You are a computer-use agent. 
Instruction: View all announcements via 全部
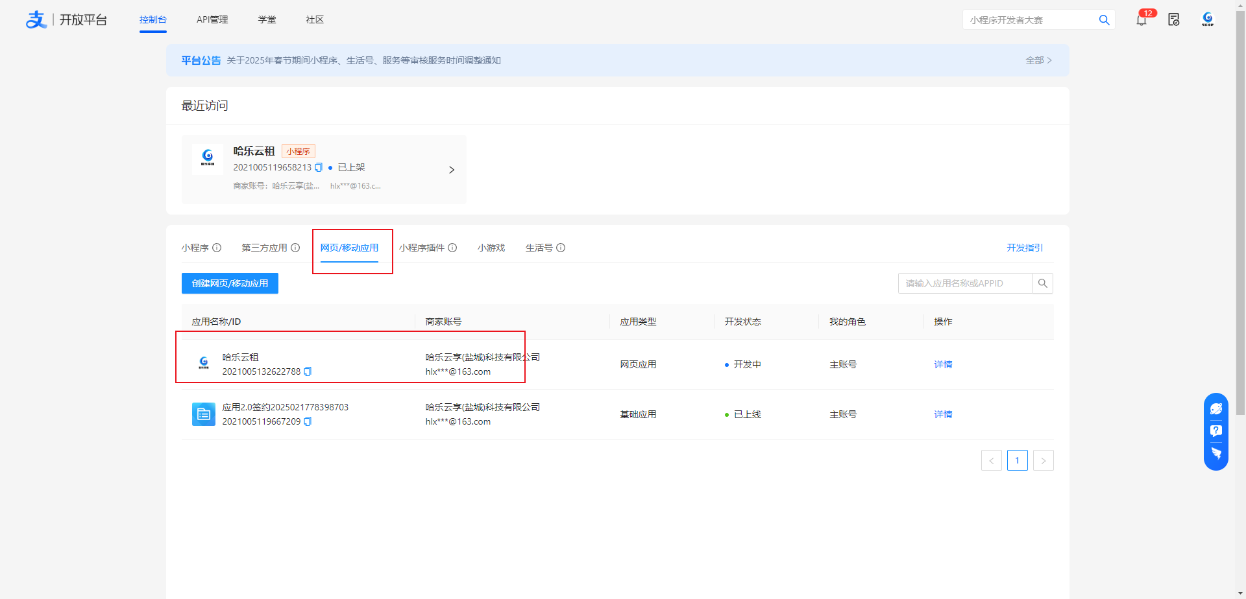coord(1038,60)
